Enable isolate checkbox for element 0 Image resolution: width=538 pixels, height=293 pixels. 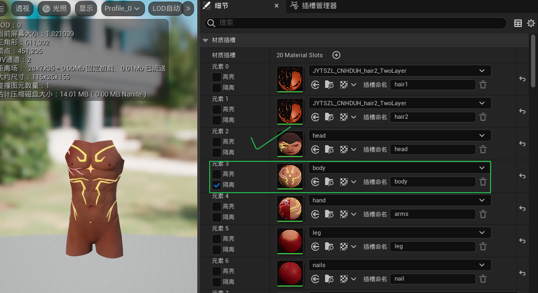[217, 87]
